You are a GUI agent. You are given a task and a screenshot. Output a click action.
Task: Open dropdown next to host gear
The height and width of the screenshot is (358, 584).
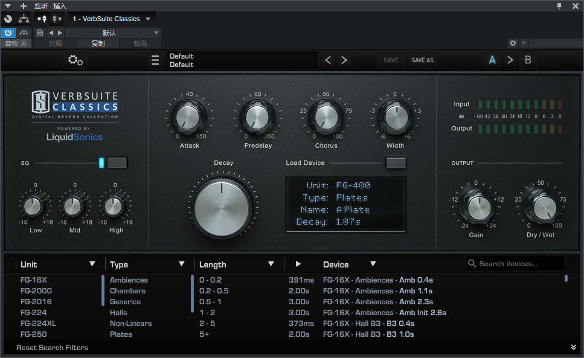(524, 43)
